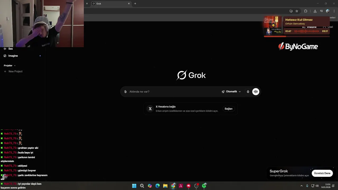
Task: Open Spotify from the taskbar
Action: coord(204,186)
